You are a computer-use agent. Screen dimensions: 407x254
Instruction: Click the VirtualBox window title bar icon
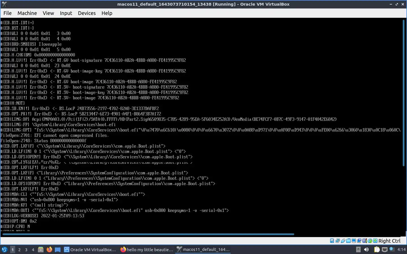4,4
